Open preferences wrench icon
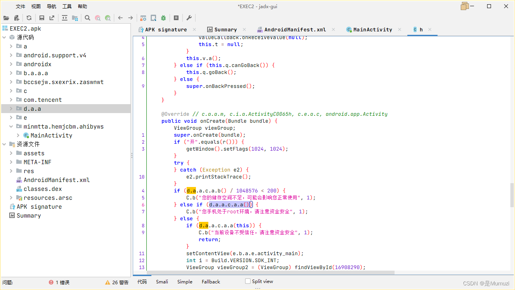This screenshot has width=515, height=290. click(x=189, y=18)
